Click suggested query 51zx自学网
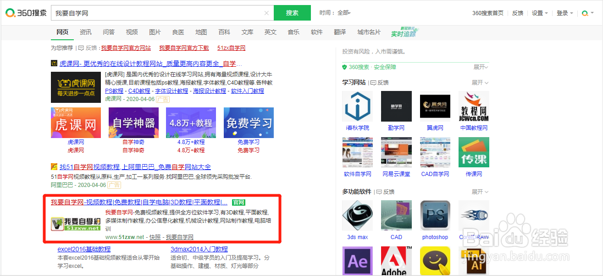This screenshot has height=277, width=603. [x=231, y=48]
